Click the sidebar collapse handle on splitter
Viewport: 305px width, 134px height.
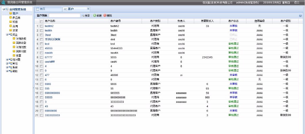click(x=34, y=88)
